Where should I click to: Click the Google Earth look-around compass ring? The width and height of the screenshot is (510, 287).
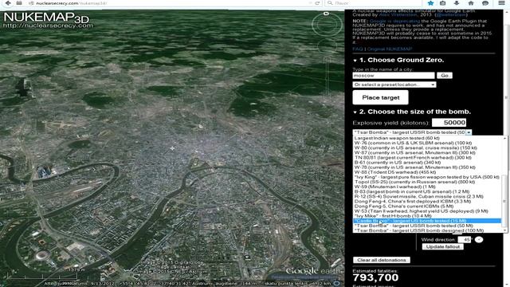click(327, 25)
